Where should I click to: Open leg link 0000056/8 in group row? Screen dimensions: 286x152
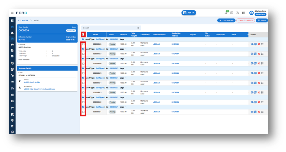click(114, 39)
